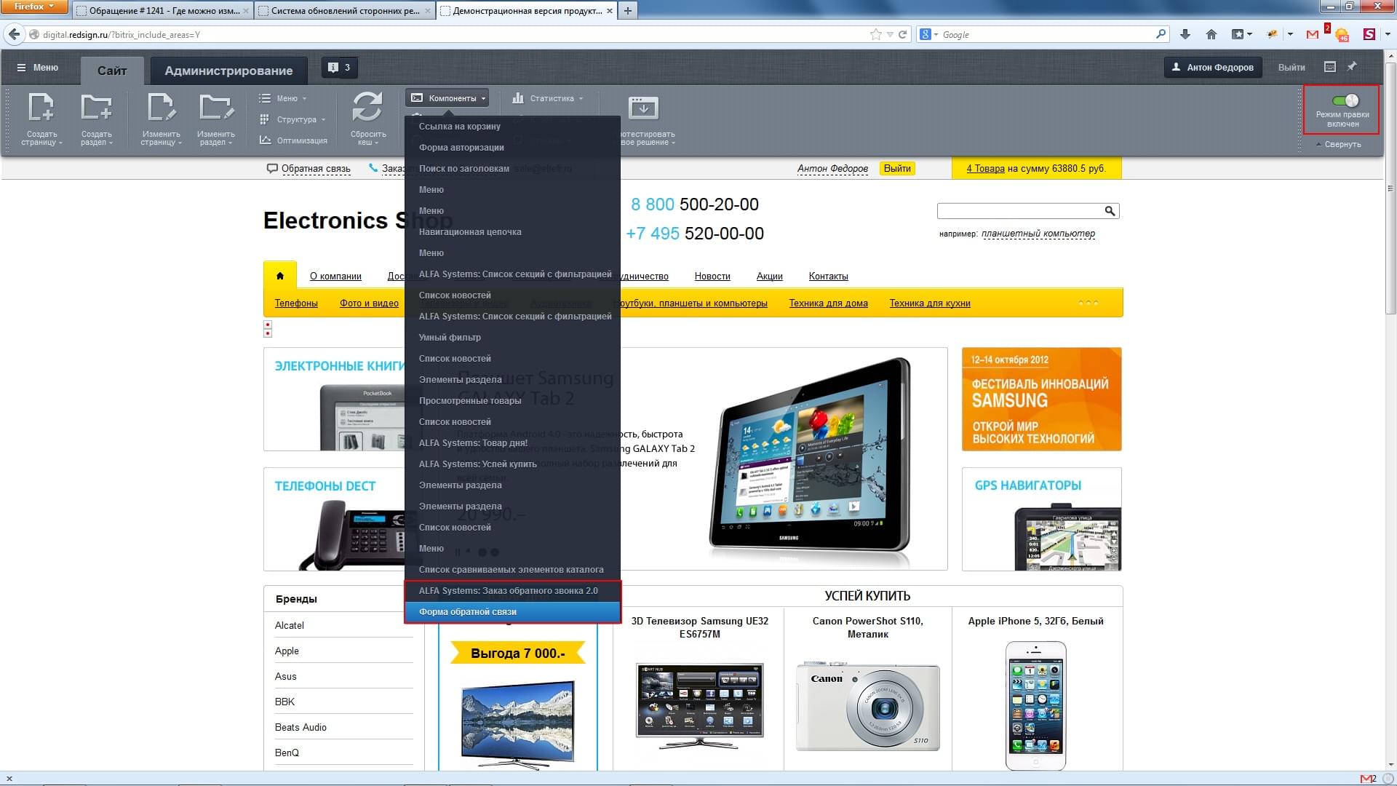Open the hamburger Меню in the Bitrix panel
The image size is (1397, 786).
pyautogui.click(x=37, y=68)
